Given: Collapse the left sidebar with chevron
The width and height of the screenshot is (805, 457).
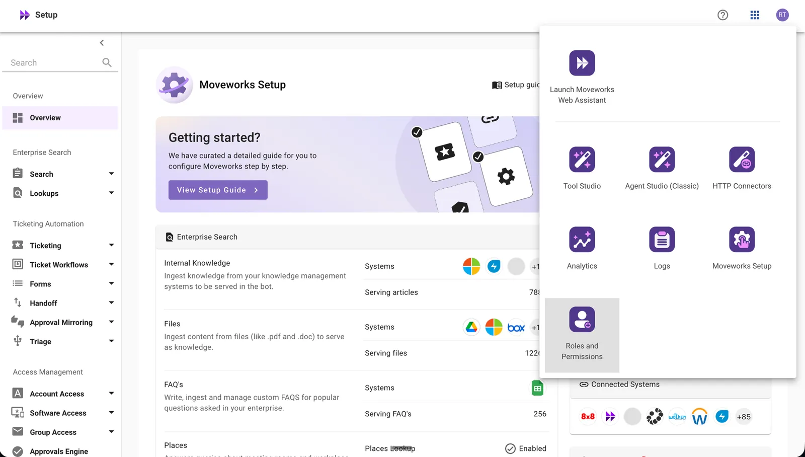Looking at the screenshot, I should point(102,43).
